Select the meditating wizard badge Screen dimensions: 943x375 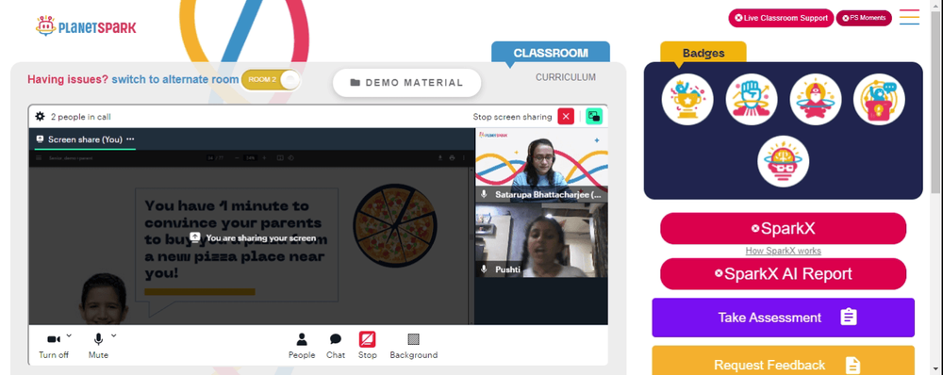(x=816, y=99)
